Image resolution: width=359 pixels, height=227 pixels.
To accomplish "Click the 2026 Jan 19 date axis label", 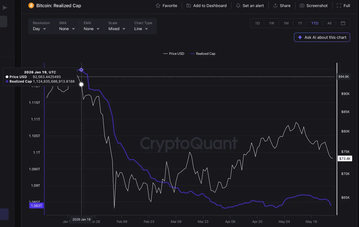I will tap(81, 219).
